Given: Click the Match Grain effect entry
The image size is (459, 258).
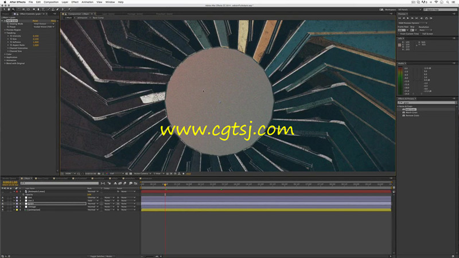Looking at the screenshot, I should tap(411, 112).
